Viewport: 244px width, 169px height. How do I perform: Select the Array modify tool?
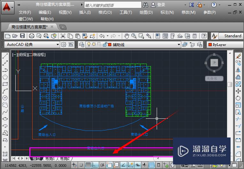238,84
